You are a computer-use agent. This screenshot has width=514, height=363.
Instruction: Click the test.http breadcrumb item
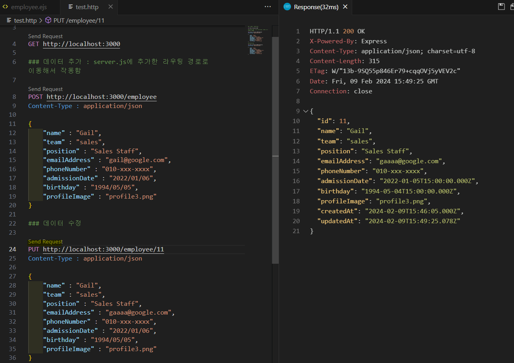(25, 20)
